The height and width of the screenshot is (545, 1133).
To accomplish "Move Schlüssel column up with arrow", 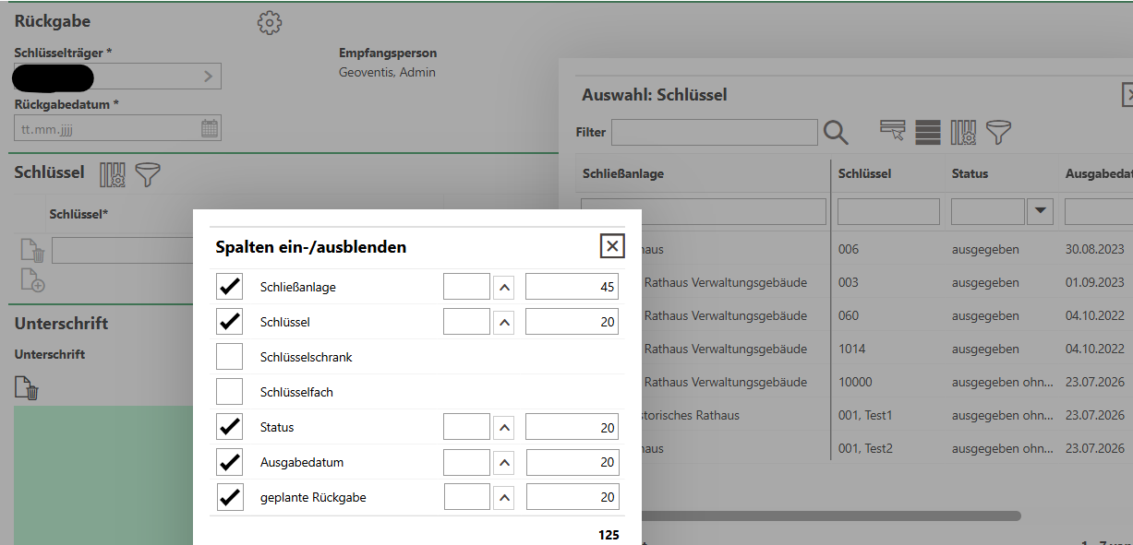I will tap(503, 322).
